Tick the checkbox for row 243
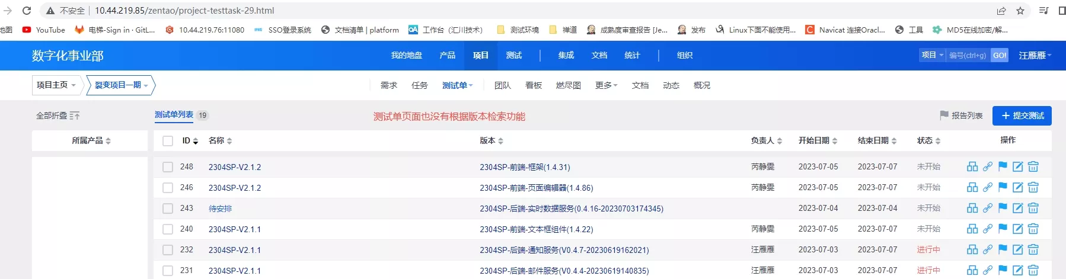 pos(168,209)
